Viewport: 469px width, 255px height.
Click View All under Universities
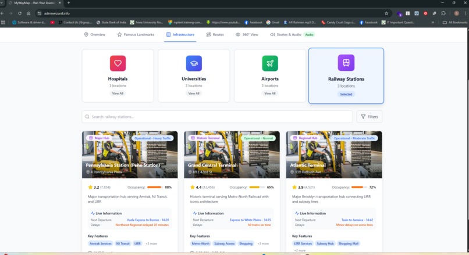click(x=194, y=94)
